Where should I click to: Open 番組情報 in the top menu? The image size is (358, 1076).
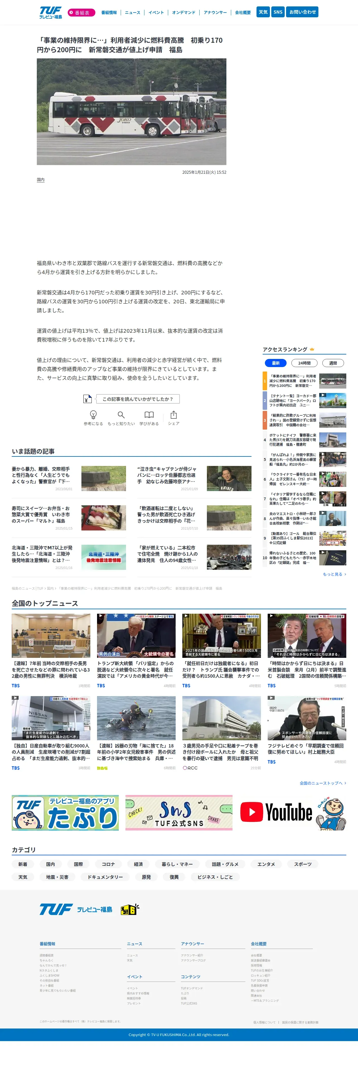click(x=109, y=13)
